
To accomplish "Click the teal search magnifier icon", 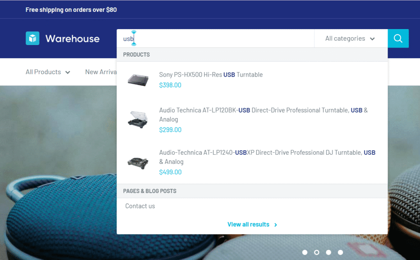I will click(x=398, y=38).
